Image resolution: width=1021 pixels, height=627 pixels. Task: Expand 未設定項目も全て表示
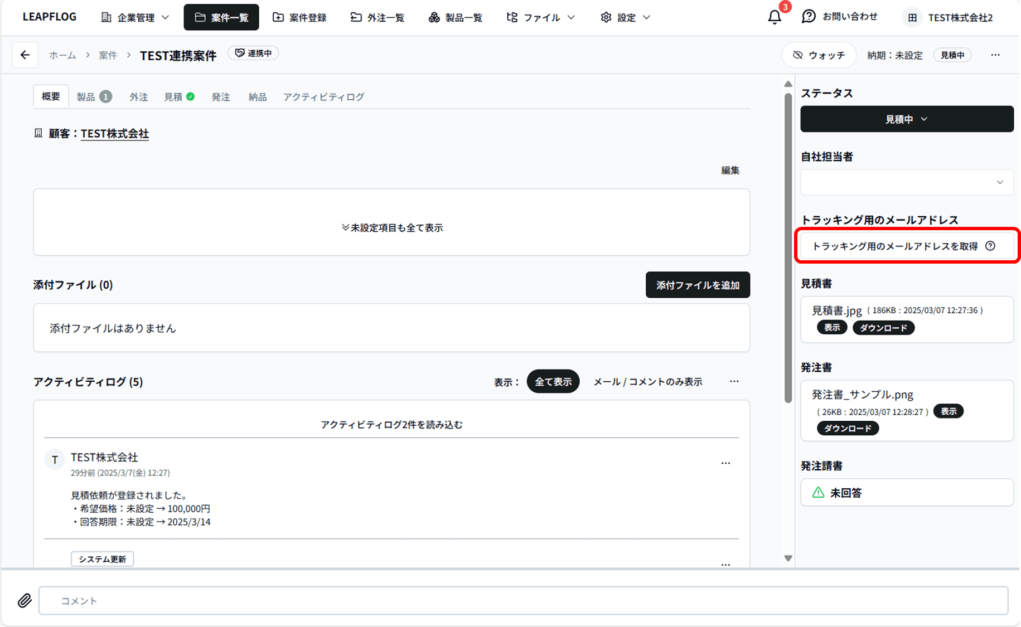[391, 227]
